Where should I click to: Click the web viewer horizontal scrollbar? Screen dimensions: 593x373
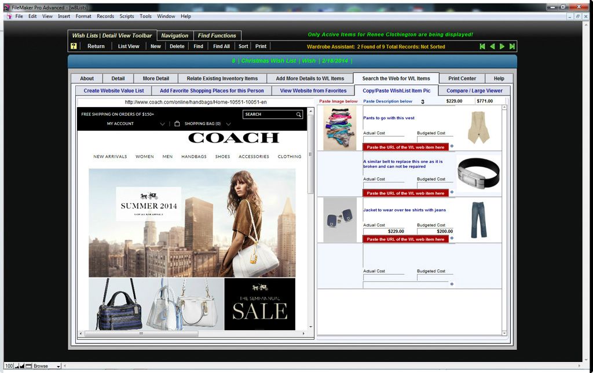click(192, 334)
